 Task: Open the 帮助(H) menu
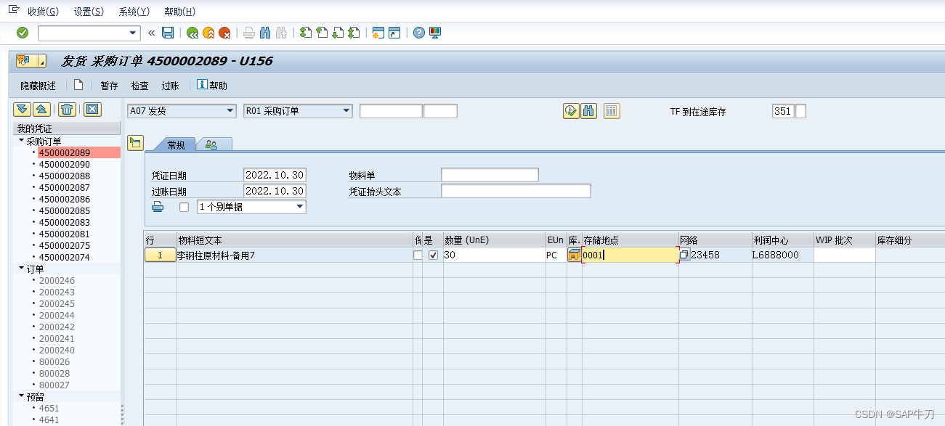tap(179, 12)
